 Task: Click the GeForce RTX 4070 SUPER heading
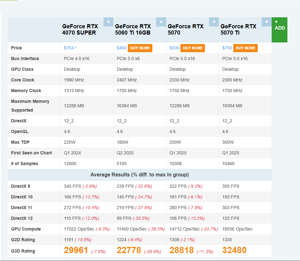pyautogui.click(x=80, y=30)
